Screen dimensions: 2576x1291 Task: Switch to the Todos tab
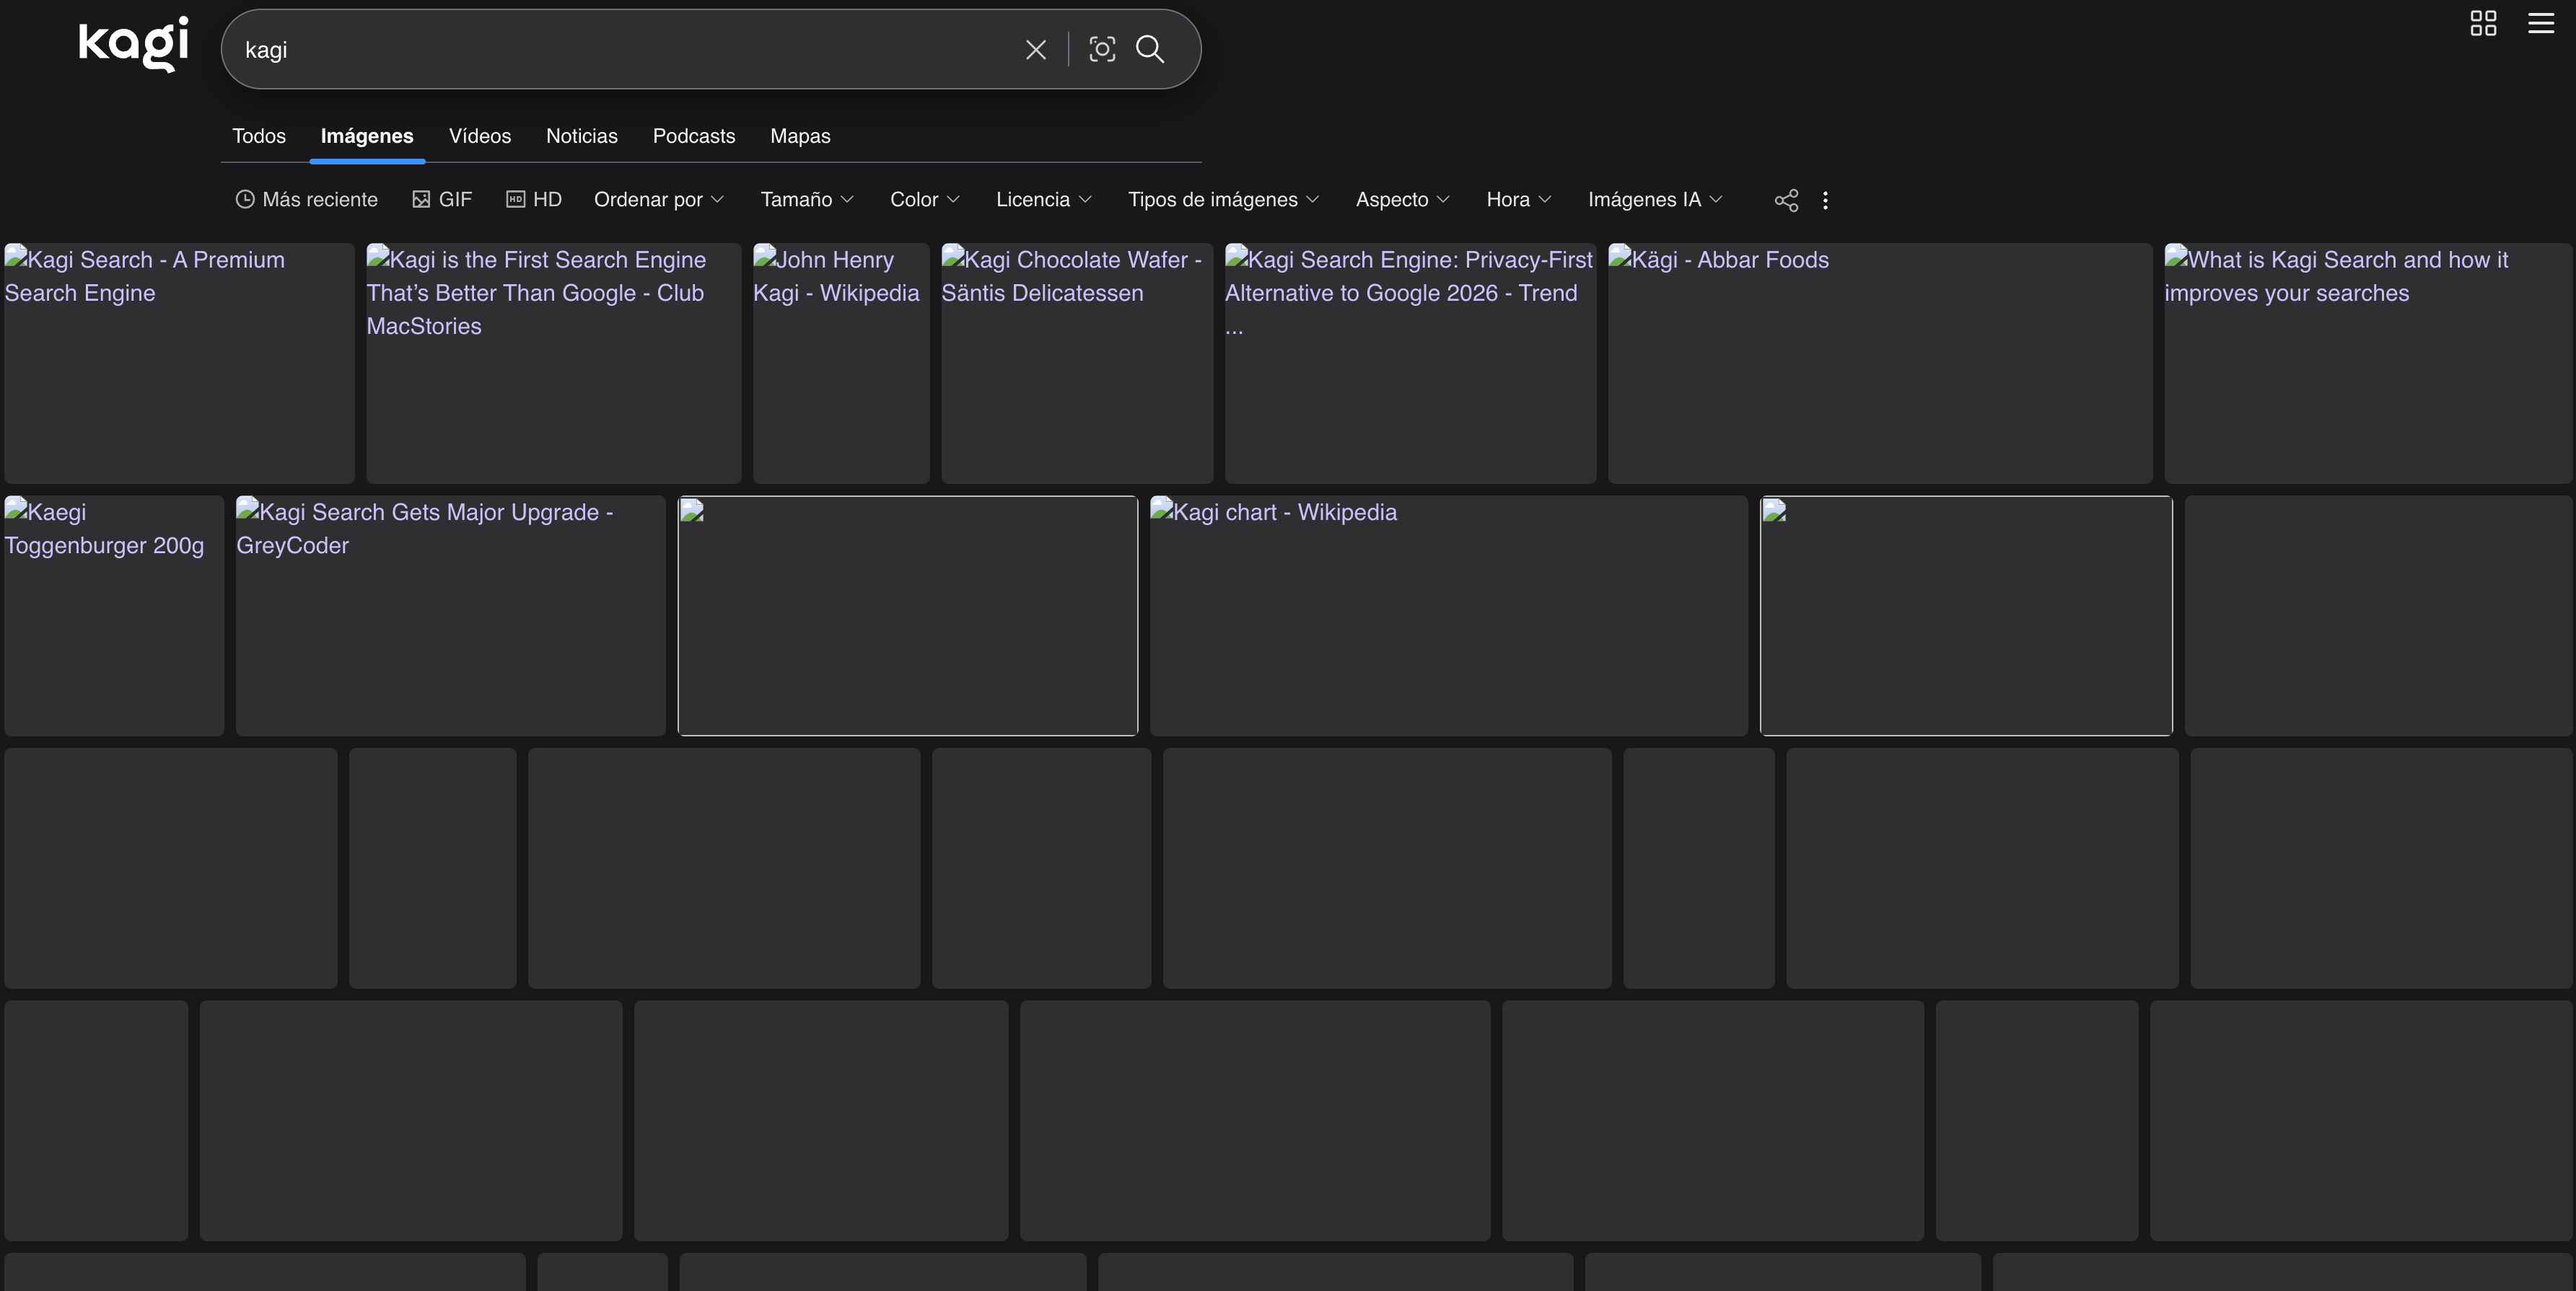259,136
